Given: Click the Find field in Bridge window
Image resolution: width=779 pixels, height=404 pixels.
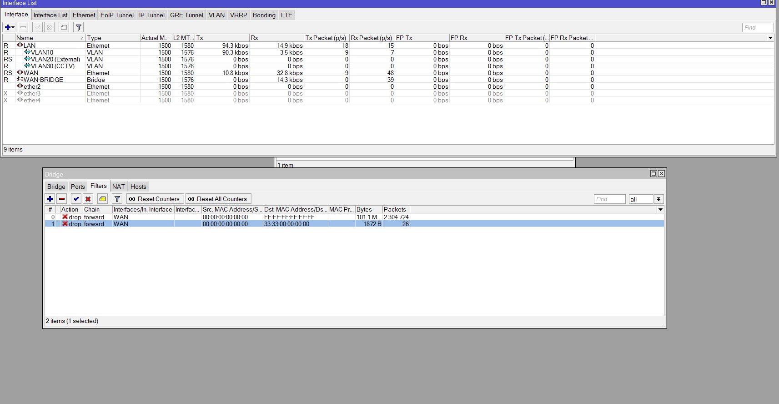Looking at the screenshot, I should (609, 199).
